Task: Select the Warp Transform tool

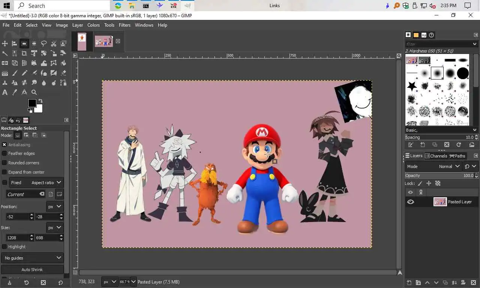Action: 44,63
